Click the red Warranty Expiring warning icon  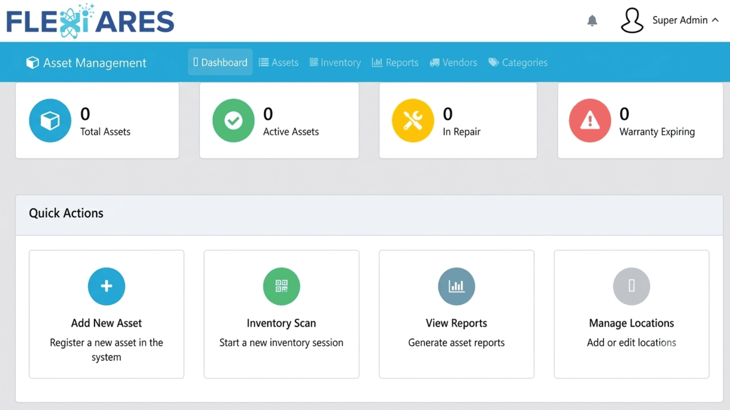pyautogui.click(x=590, y=121)
